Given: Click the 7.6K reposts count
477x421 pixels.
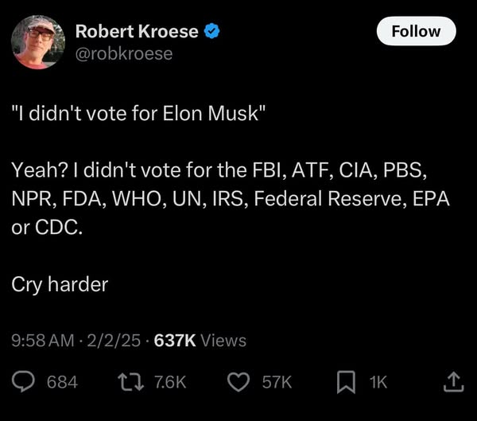Looking at the screenshot, I should pos(169,382).
